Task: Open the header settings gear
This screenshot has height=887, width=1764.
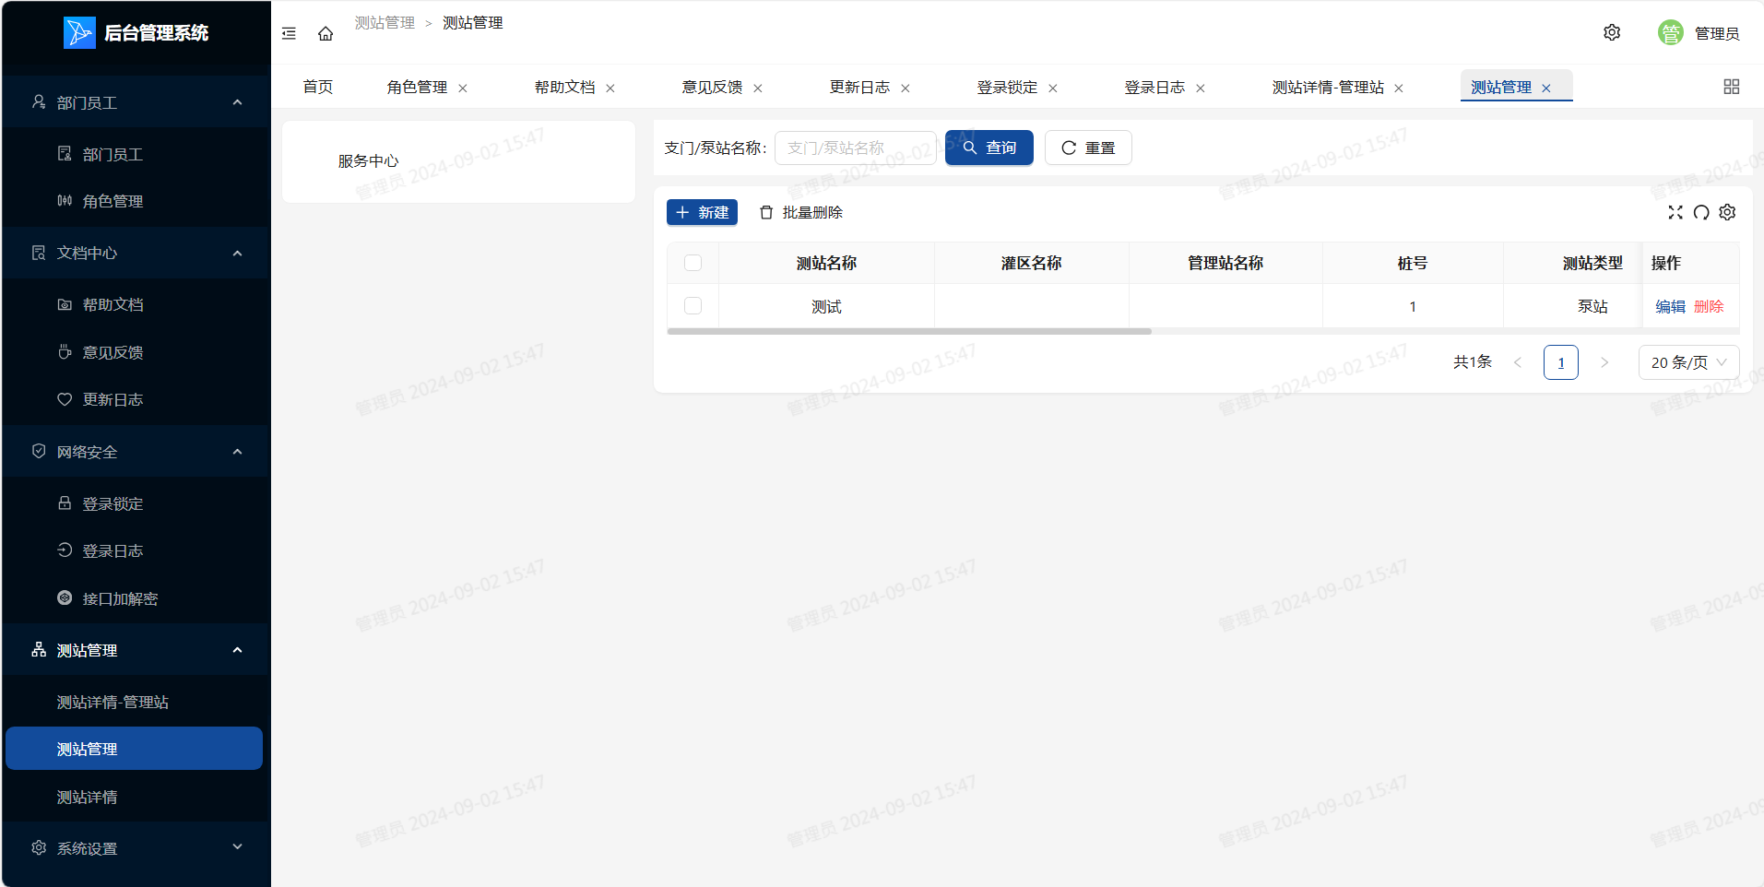Action: point(1612,32)
